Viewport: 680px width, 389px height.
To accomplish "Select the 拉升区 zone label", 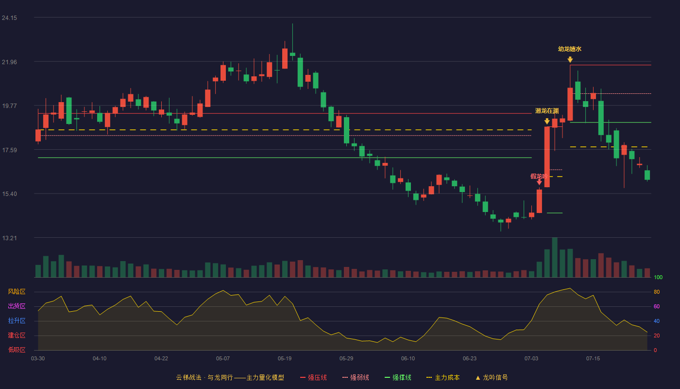I will pos(17,321).
